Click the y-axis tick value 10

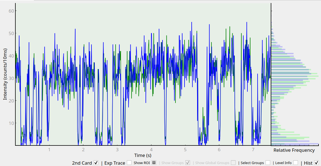[11, 123]
